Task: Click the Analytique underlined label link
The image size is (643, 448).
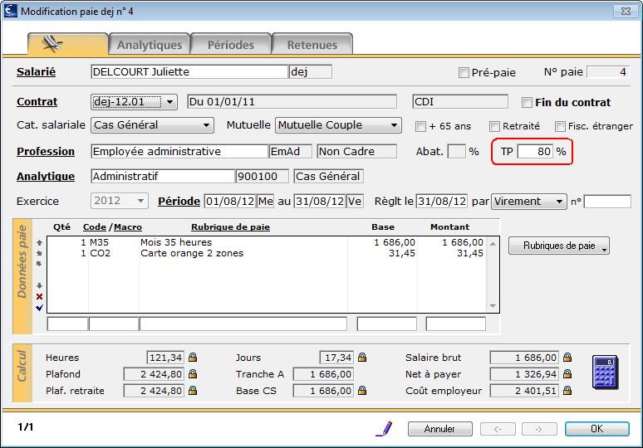Action: click(46, 176)
